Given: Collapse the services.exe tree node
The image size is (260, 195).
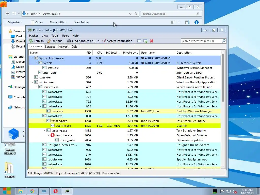Looking at the screenshot, I should click(x=37, y=87).
